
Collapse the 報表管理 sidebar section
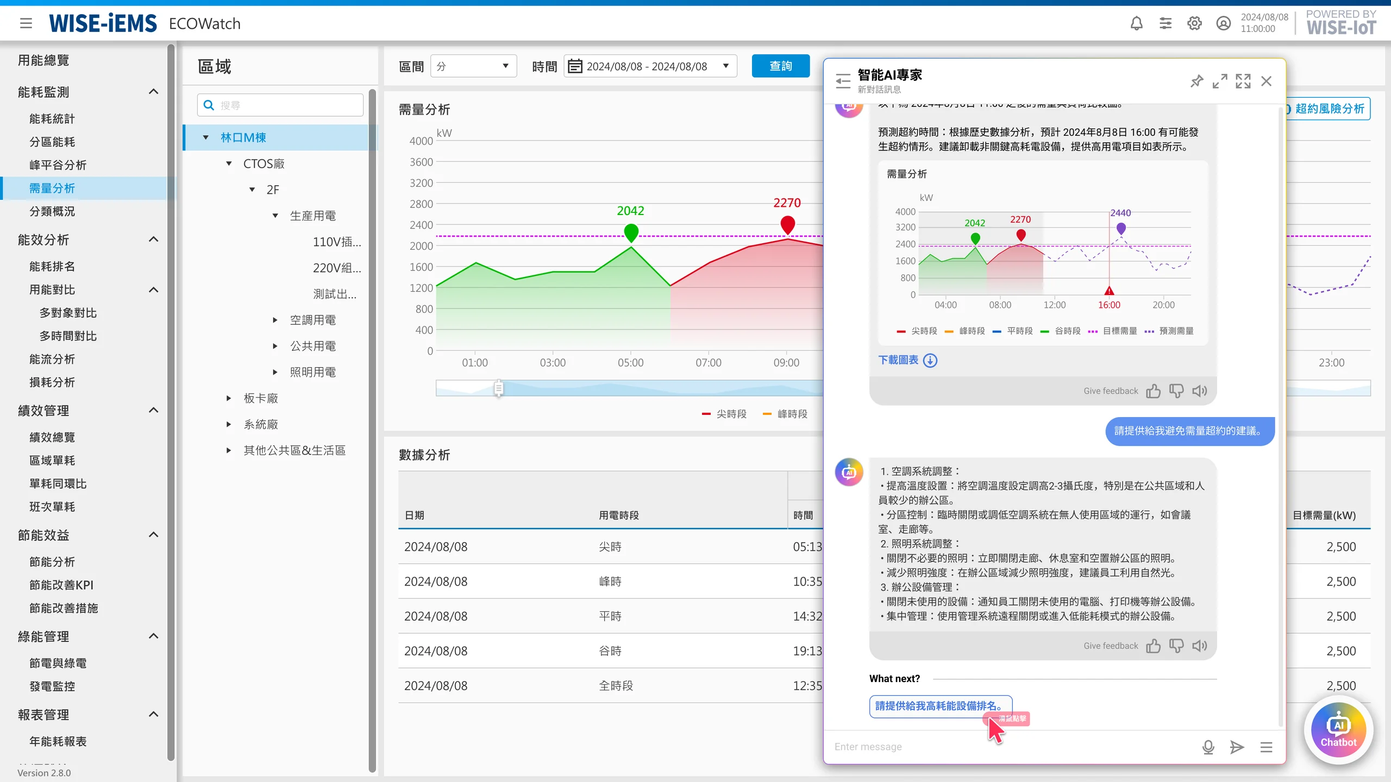pyautogui.click(x=154, y=714)
